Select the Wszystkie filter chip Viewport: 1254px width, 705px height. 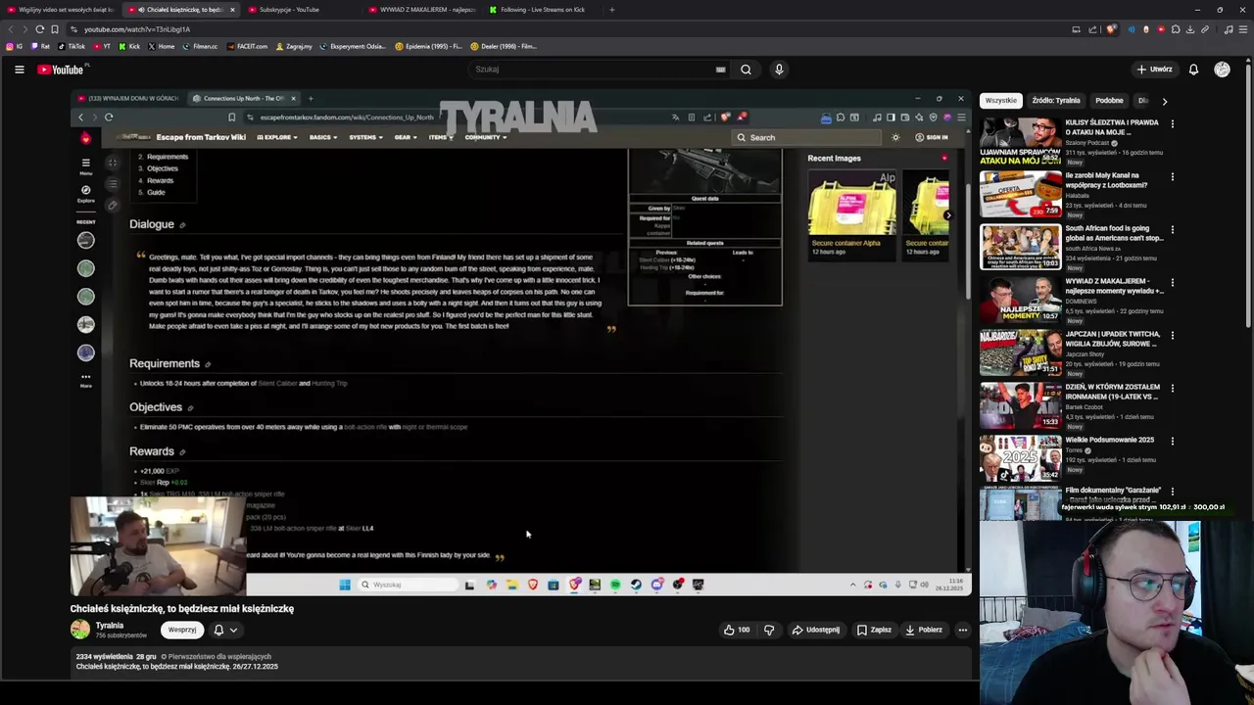click(x=1001, y=101)
